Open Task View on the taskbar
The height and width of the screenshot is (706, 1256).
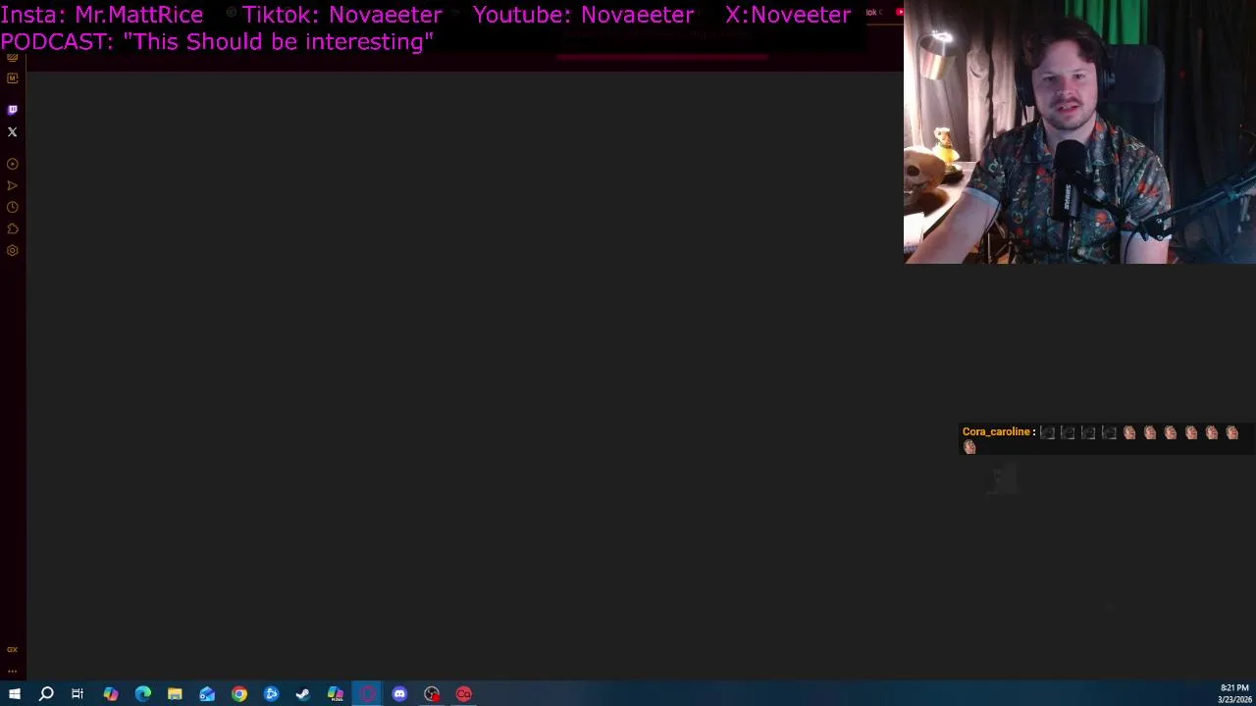point(78,694)
